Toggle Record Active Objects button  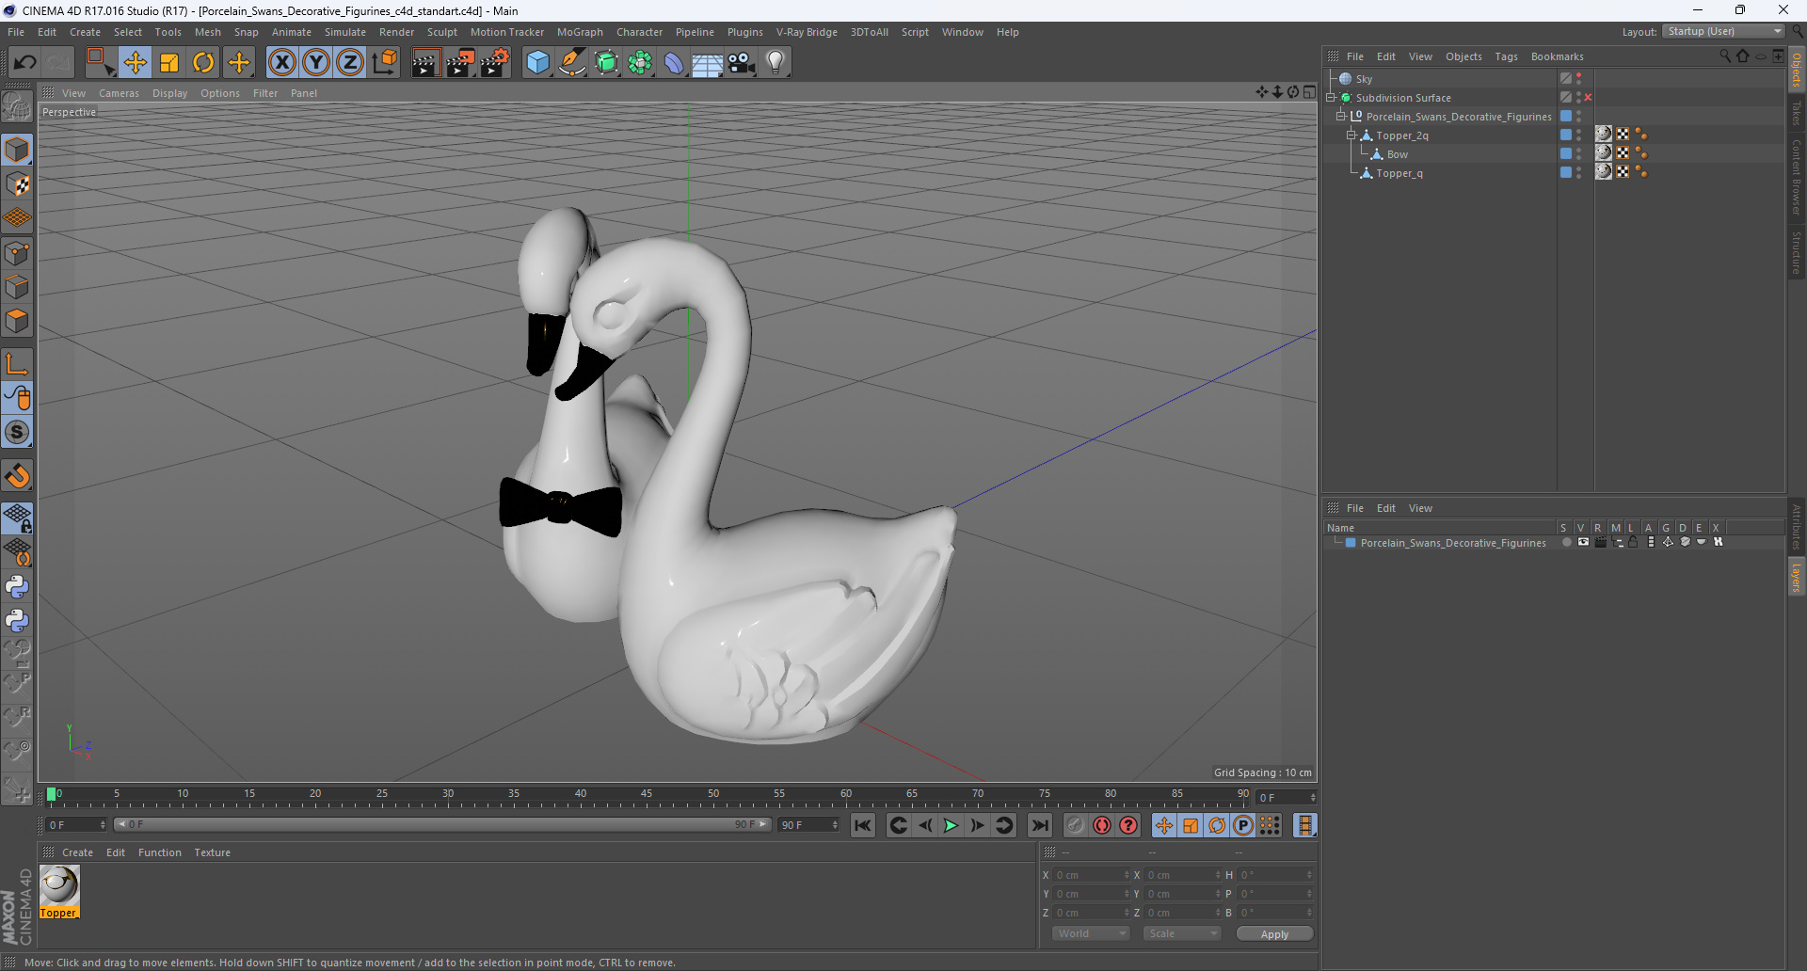coord(1075,825)
